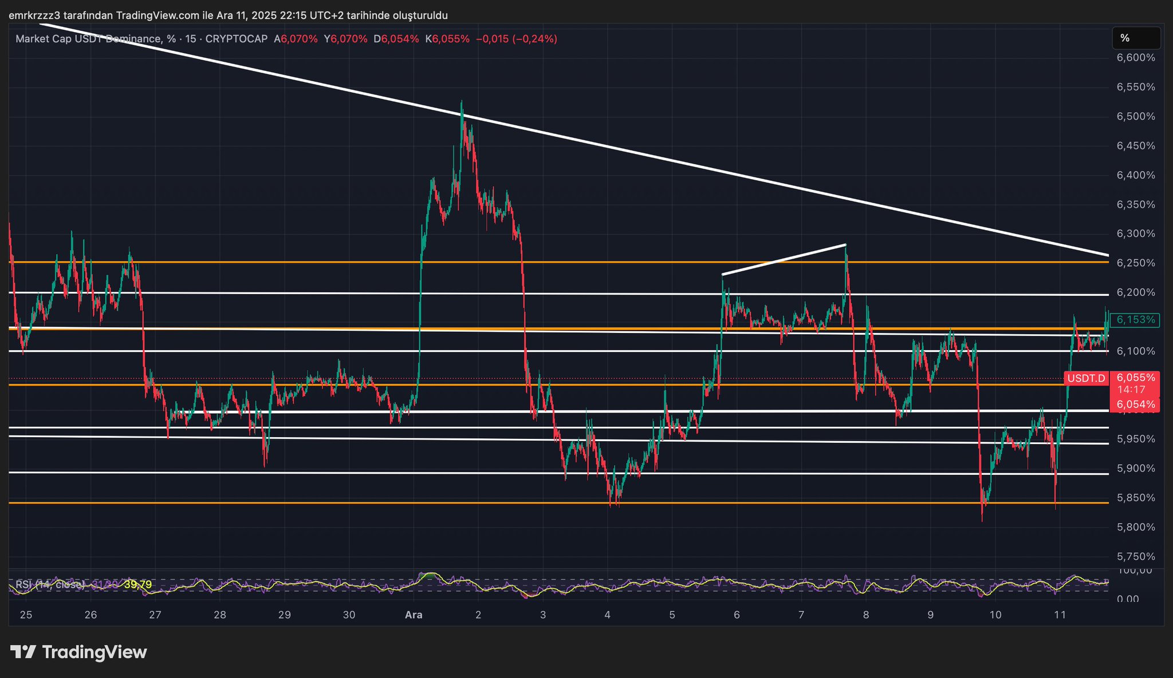Click the TradingView.com header text
Viewport: 1173px width, 678px height.
coord(157,15)
